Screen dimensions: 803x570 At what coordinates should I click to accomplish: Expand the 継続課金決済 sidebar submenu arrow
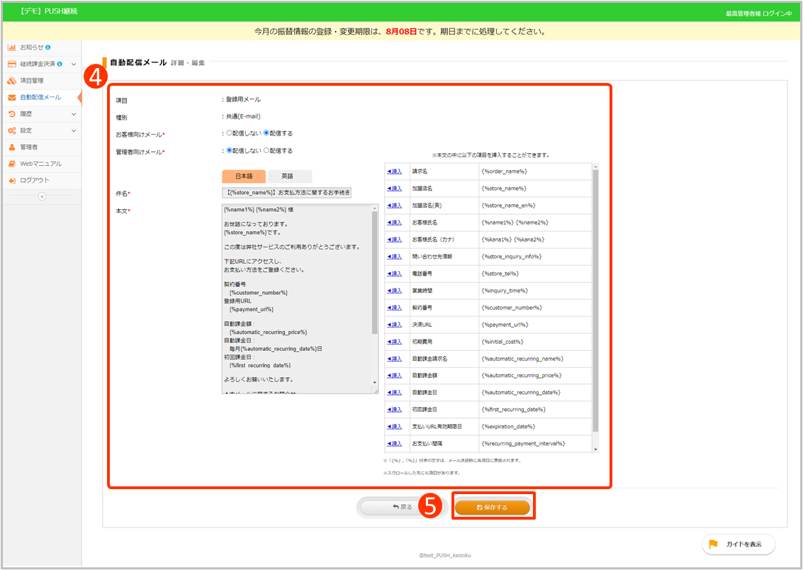point(74,65)
